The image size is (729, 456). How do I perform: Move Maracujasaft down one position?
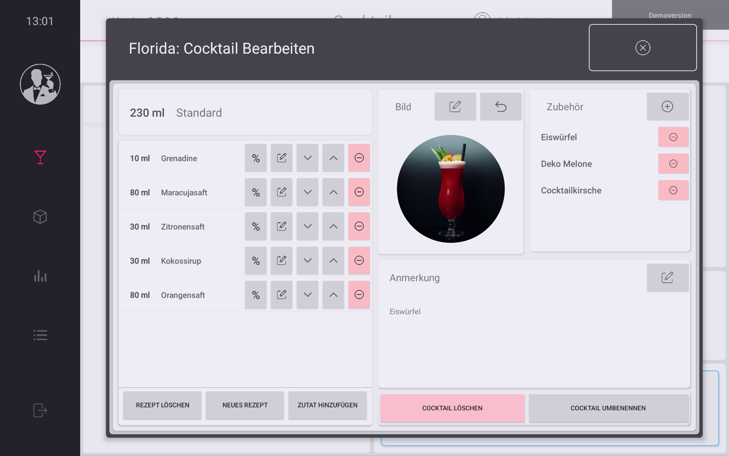[x=307, y=192]
